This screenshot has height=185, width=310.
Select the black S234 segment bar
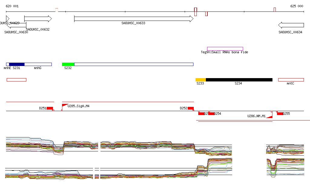[239, 80]
